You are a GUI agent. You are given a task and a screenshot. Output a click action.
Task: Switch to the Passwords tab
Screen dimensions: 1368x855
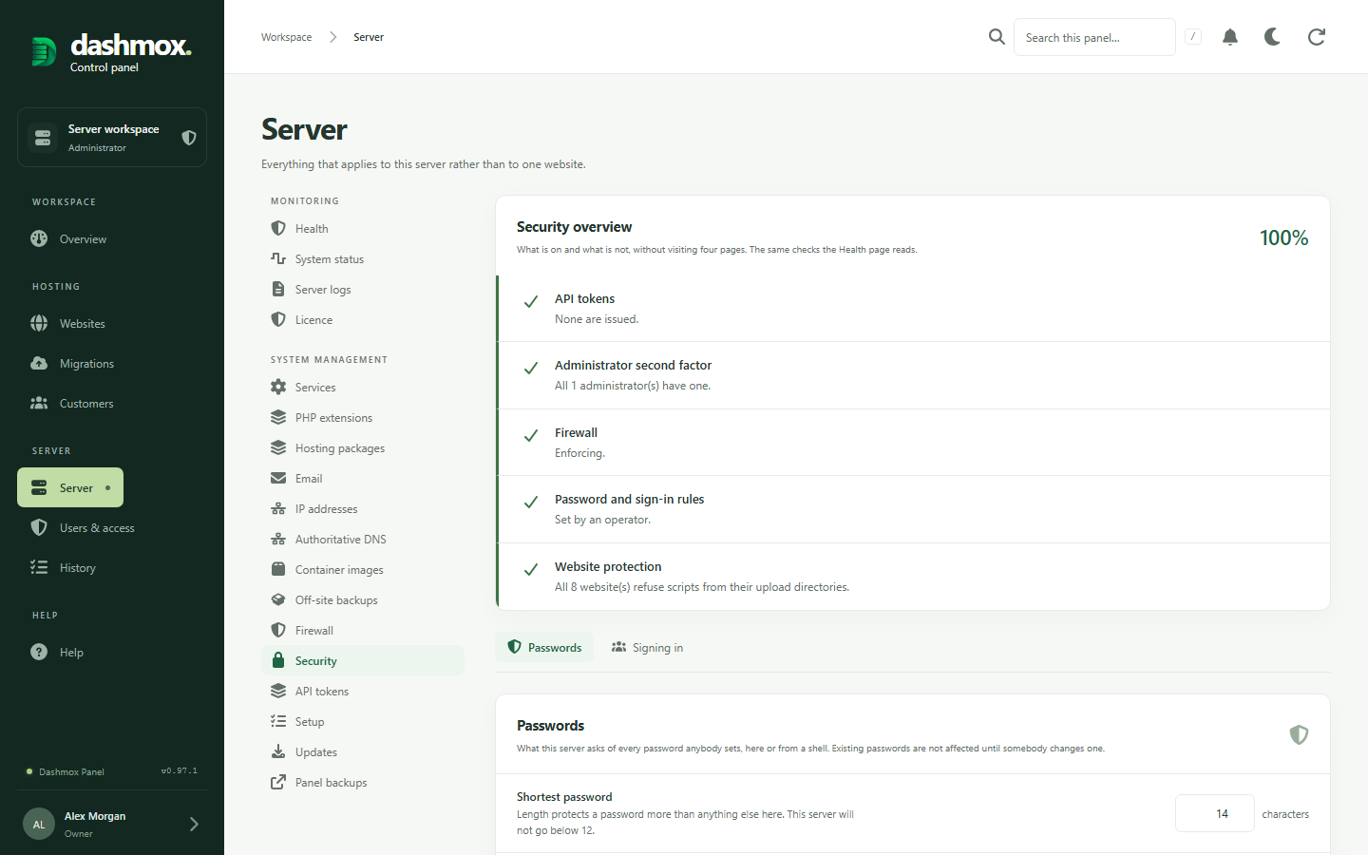pyautogui.click(x=545, y=647)
